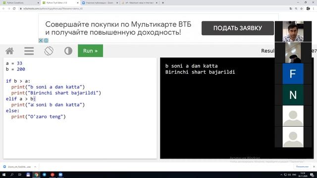Show hidden system tray icons
Screen dimensions: 317x178
pos(281,175)
